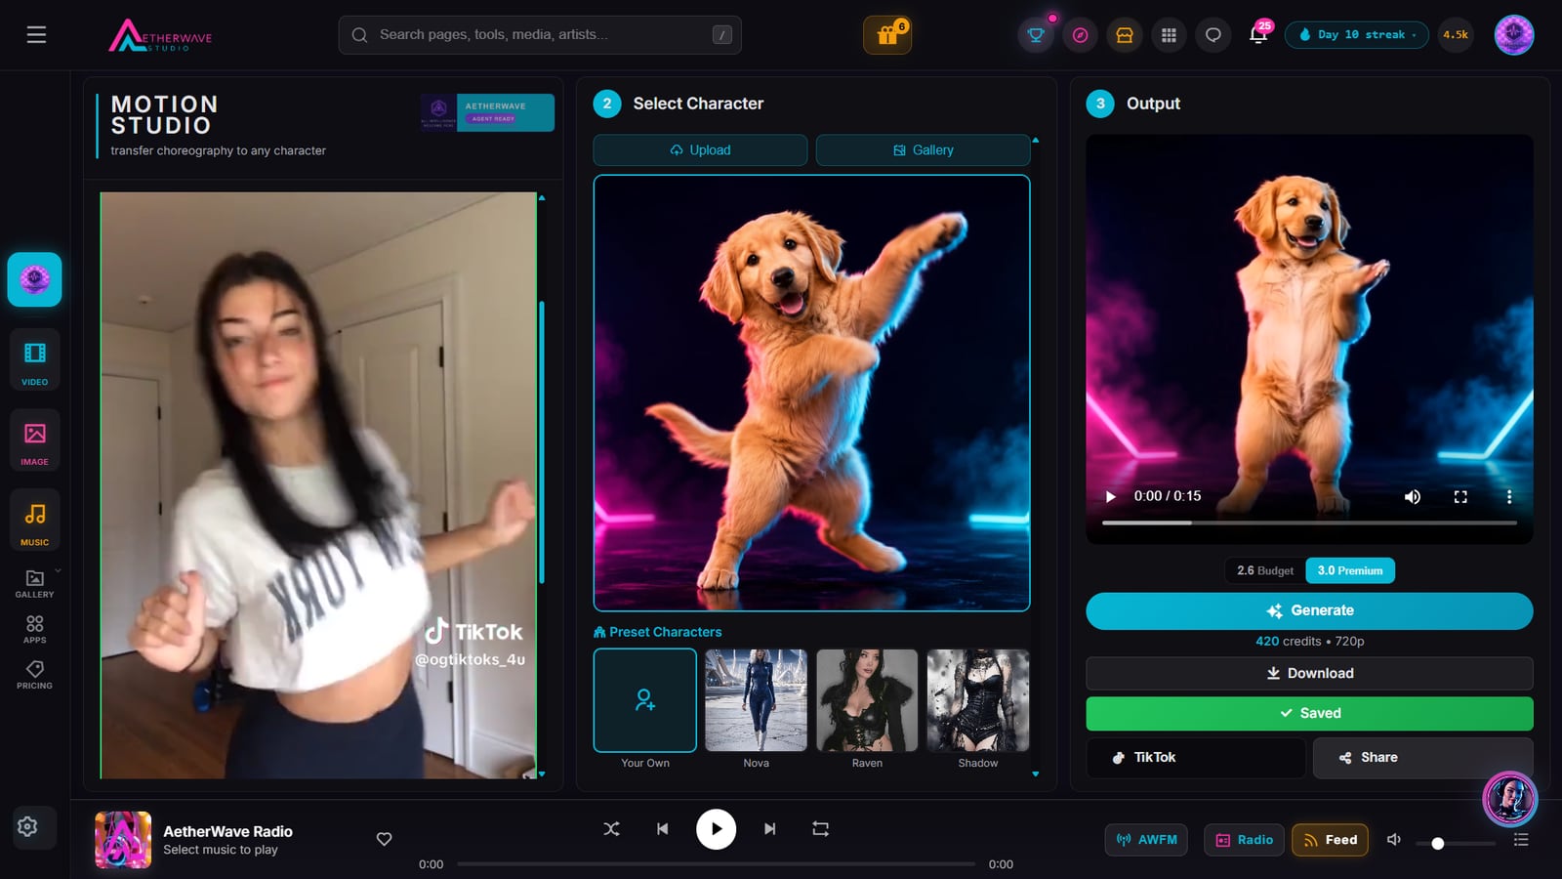1562x879 pixels.
Task: Open the trophy achievements icon
Action: click(1036, 35)
